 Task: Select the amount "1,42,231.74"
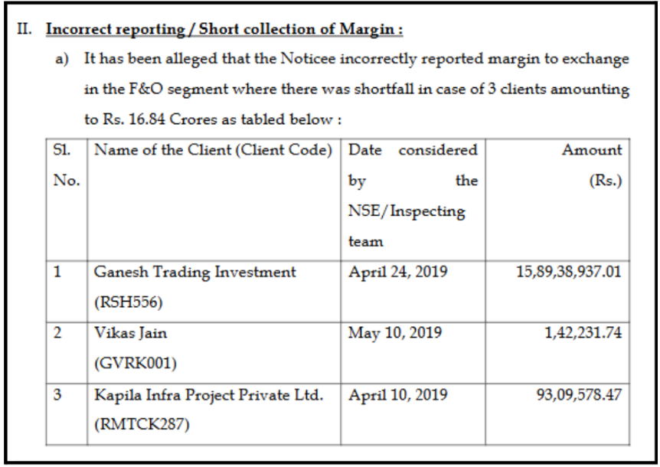coord(585,334)
